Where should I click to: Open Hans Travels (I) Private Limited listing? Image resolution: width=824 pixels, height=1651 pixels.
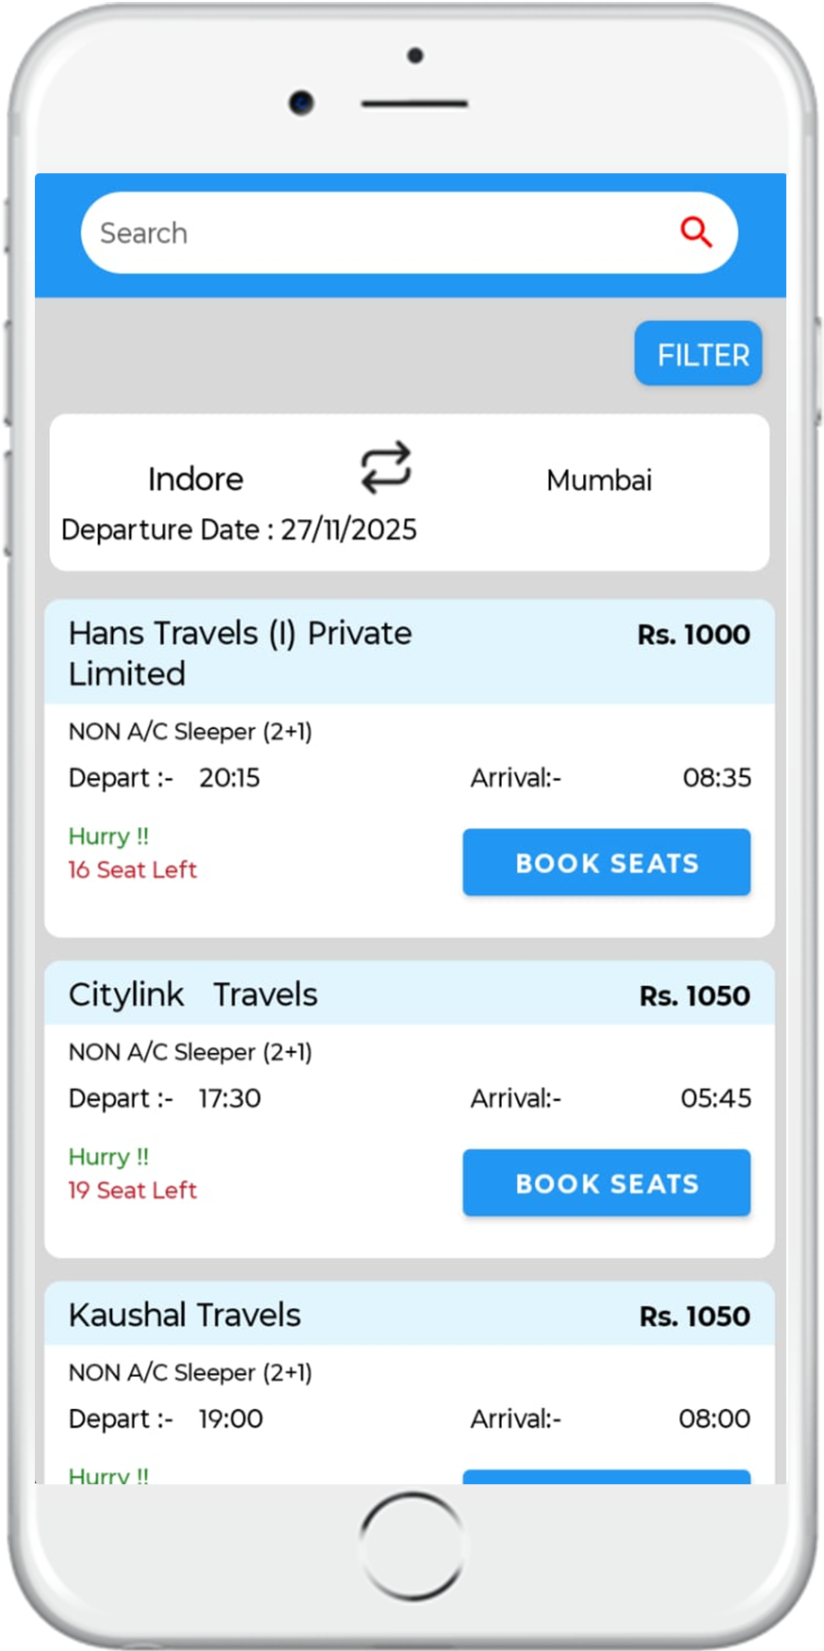240,653
